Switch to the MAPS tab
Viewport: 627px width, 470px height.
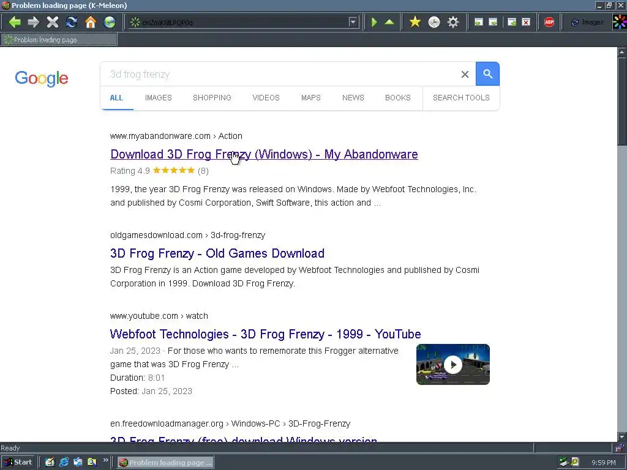tap(310, 98)
